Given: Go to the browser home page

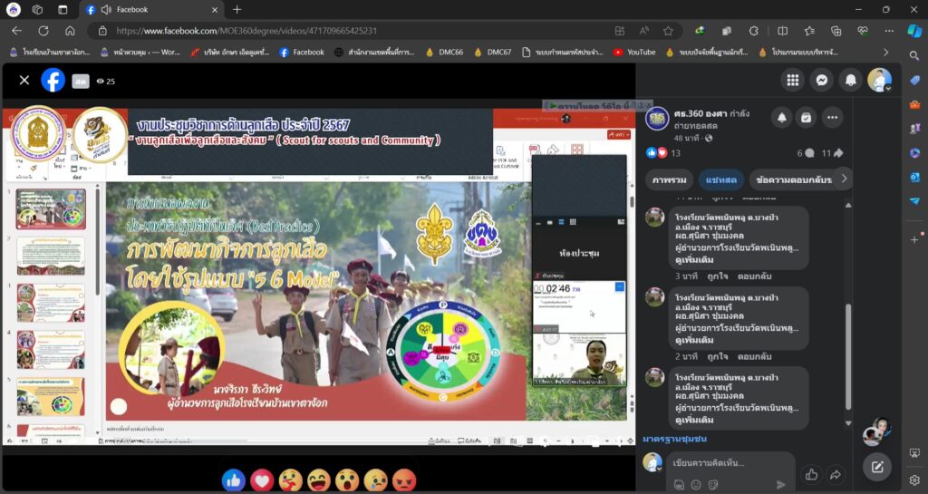Looking at the screenshot, I should coord(70,31).
